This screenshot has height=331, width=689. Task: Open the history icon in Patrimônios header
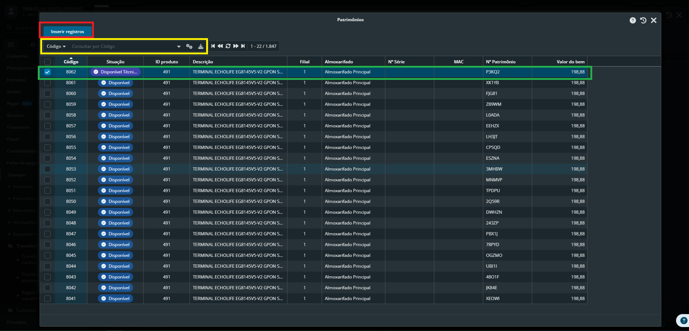pyautogui.click(x=643, y=21)
